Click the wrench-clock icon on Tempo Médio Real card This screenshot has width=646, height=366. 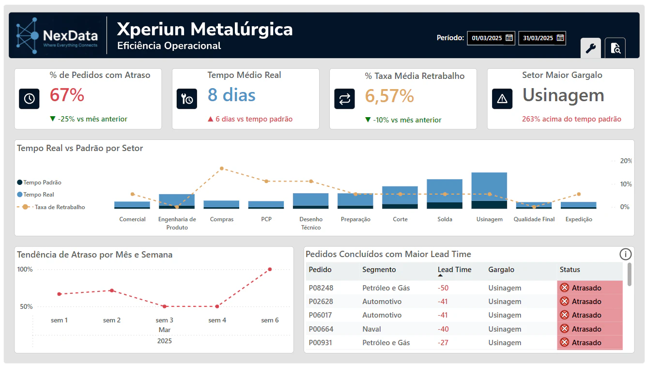coord(187,99)
